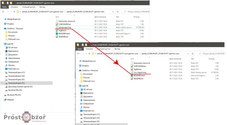Screen dimensions: 227x125
Task: Open recent locations dropdown in back window
Action: tap(11, 12)
